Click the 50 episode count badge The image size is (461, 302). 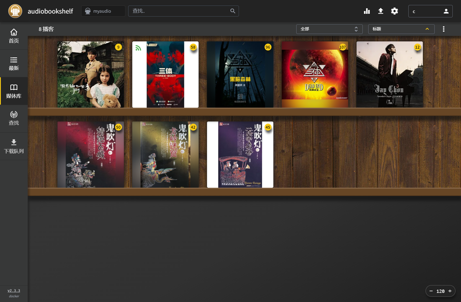(119, 127)
